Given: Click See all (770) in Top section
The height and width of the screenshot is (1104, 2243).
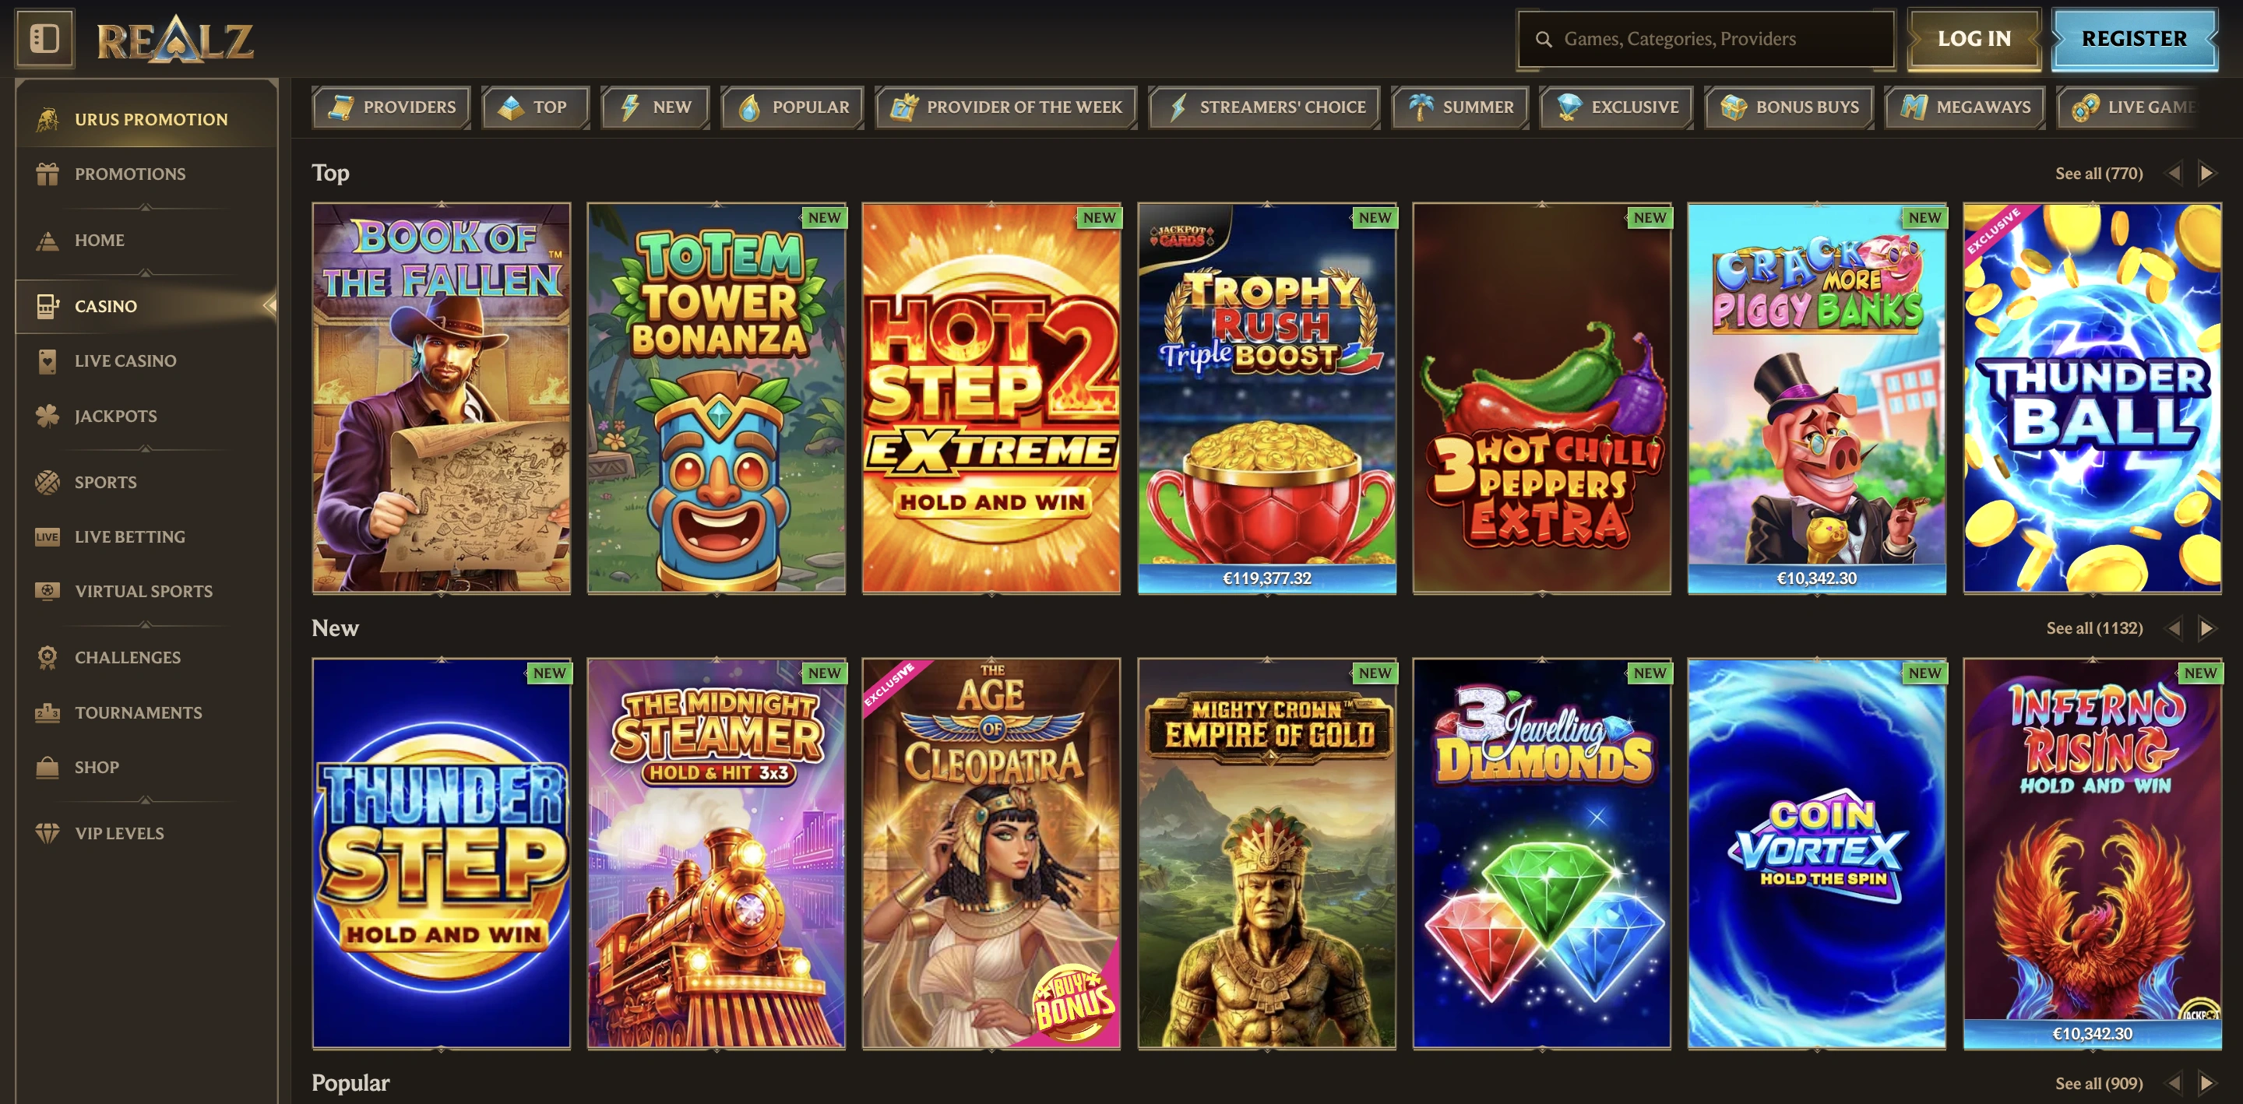Looking at the screenshot, I should click(x=2098, y=174).
